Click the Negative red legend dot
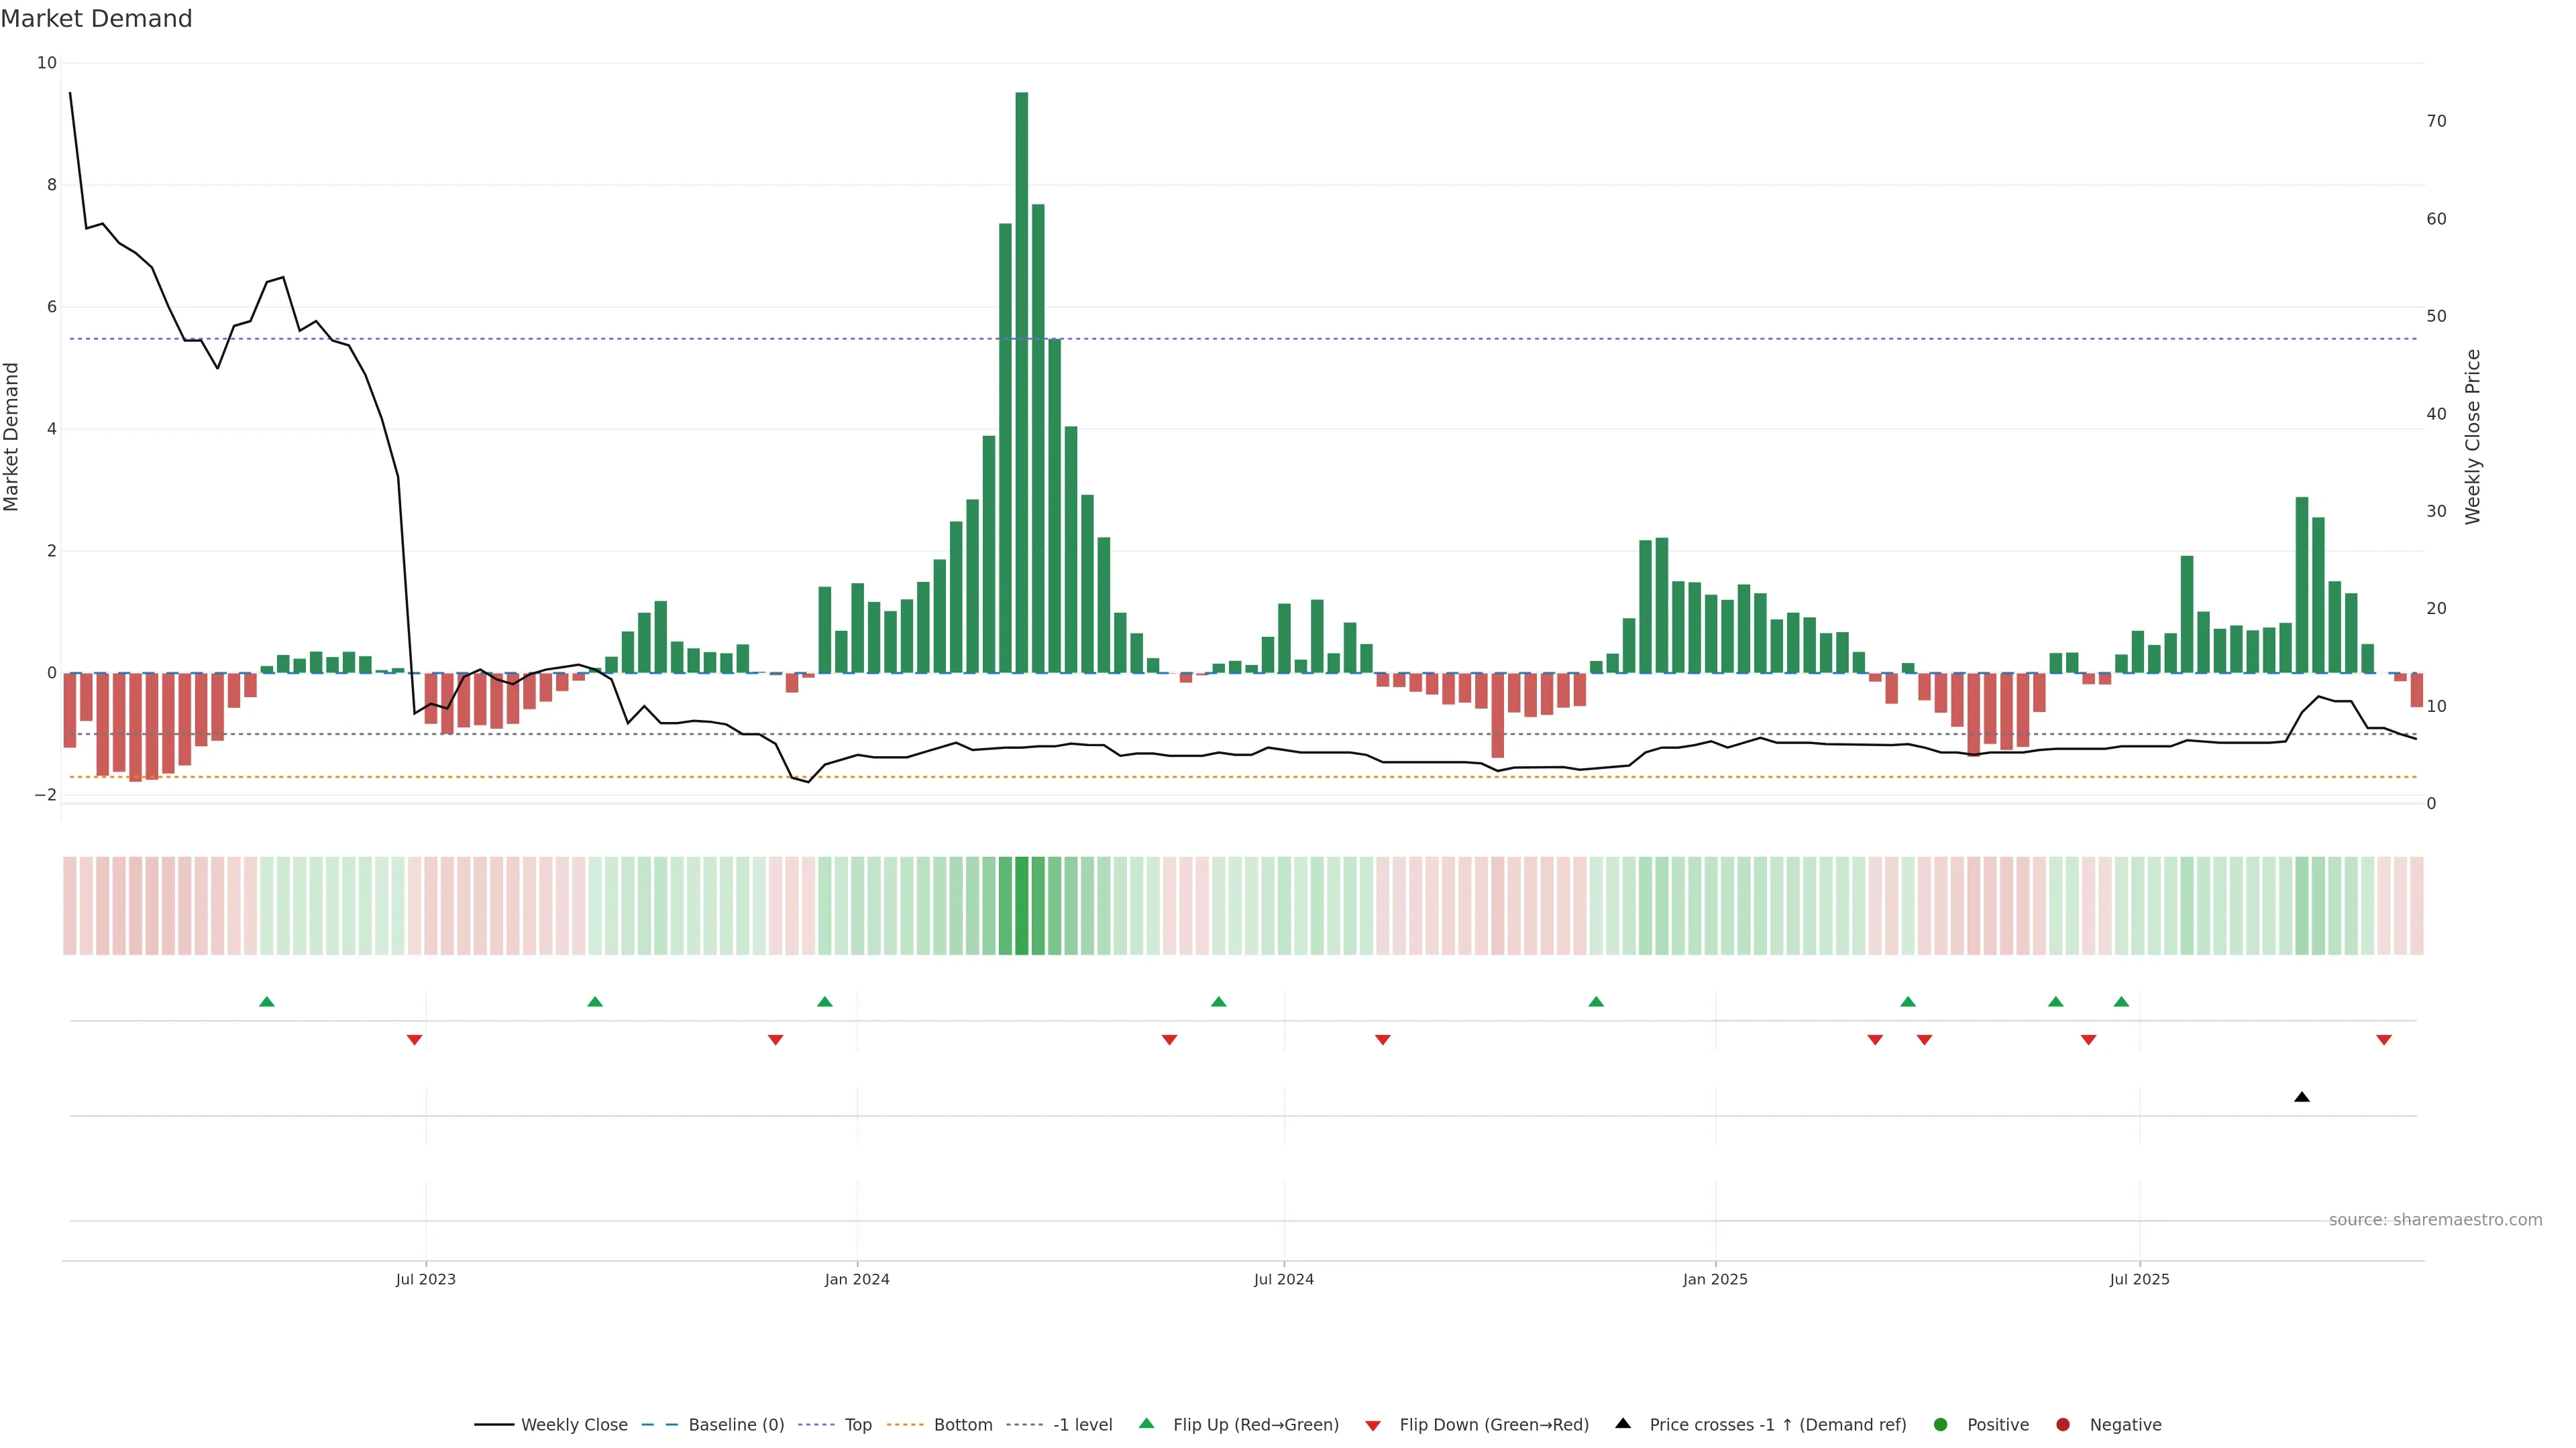 (2062, 1425)
